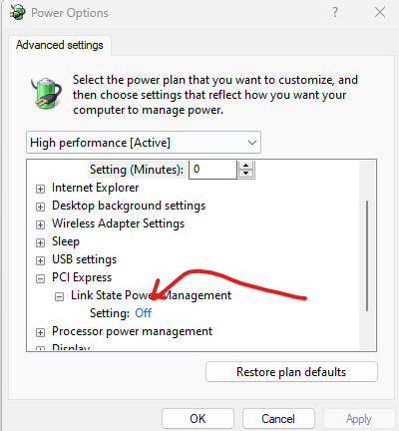Collapse Link State Power Management node
Image resolution: width=399 pixels, height=431 pixels.
click(x=59, y=296)
